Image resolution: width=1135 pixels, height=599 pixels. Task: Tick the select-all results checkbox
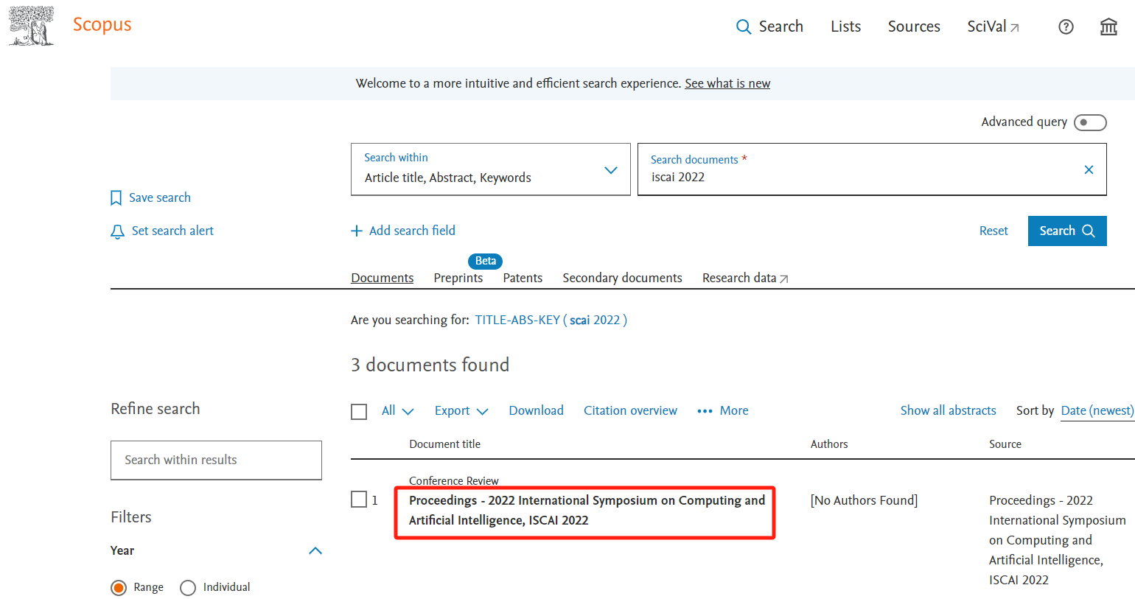[x=359, y=411]
